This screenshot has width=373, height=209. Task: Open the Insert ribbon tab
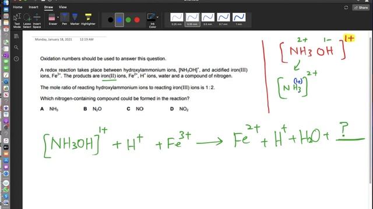[33, 8]
